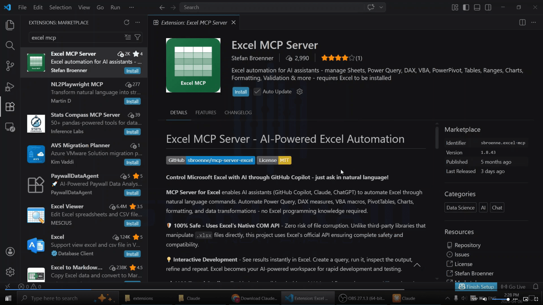Toggle the Auto Update checkbox
Screen dimensions: 543x305
point(257,92)
